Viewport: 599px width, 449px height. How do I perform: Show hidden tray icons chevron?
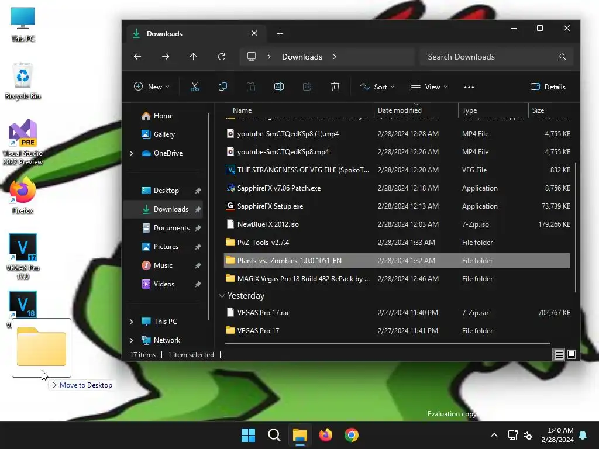(x=494, y=435)
